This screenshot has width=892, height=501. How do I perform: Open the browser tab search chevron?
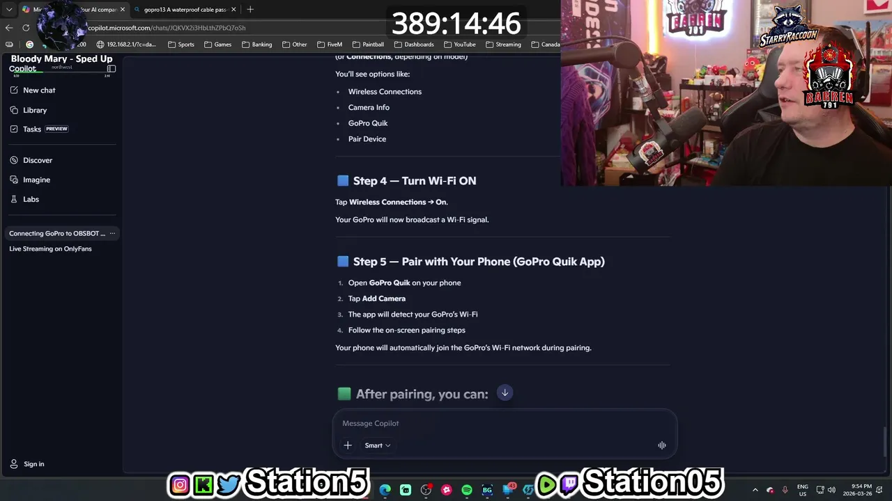point(9,10)
